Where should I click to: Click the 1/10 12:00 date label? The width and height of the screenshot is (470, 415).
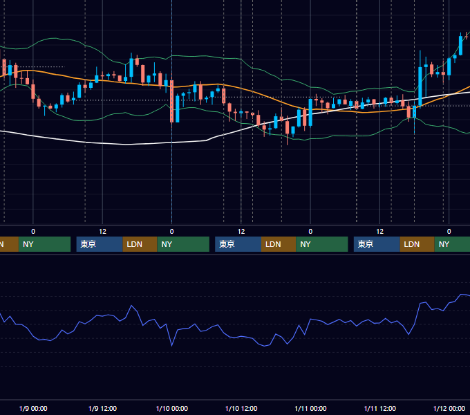pyautogui.click(x=241, y=408)
